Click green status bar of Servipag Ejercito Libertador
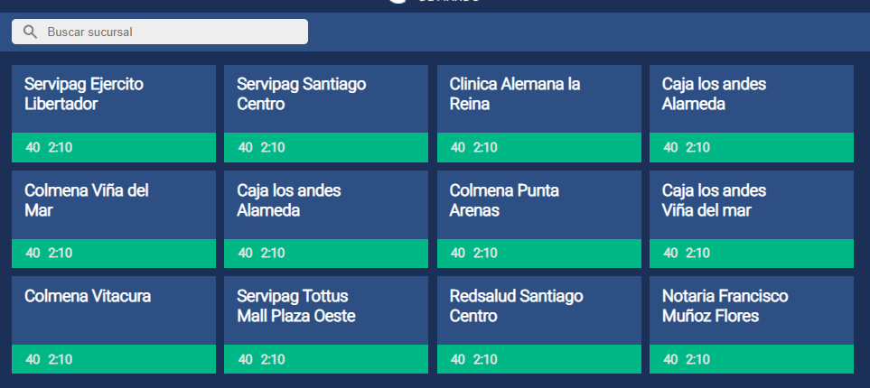This screenshot has width=870, height=388. (x=114, y=147)
